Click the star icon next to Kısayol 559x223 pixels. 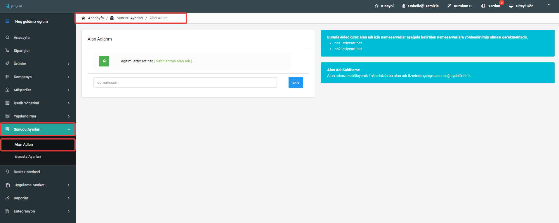pyautogui.click(x=376, y=6)
